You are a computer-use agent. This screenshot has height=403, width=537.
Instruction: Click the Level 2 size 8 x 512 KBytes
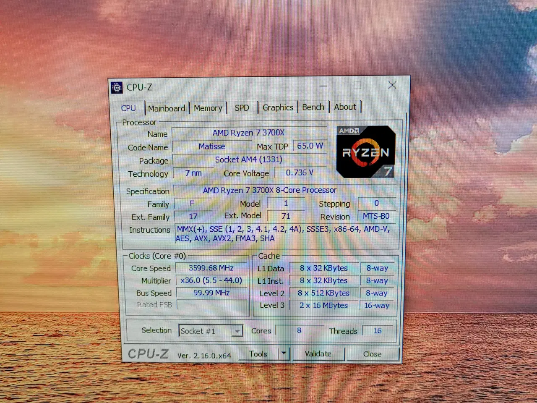pos(323,293)
